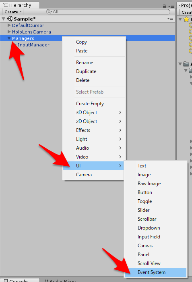The height and width of the screenshot is (282, 192).
Task: Collapse the Sample scene foldout
Action: click(x=3, y=19)
